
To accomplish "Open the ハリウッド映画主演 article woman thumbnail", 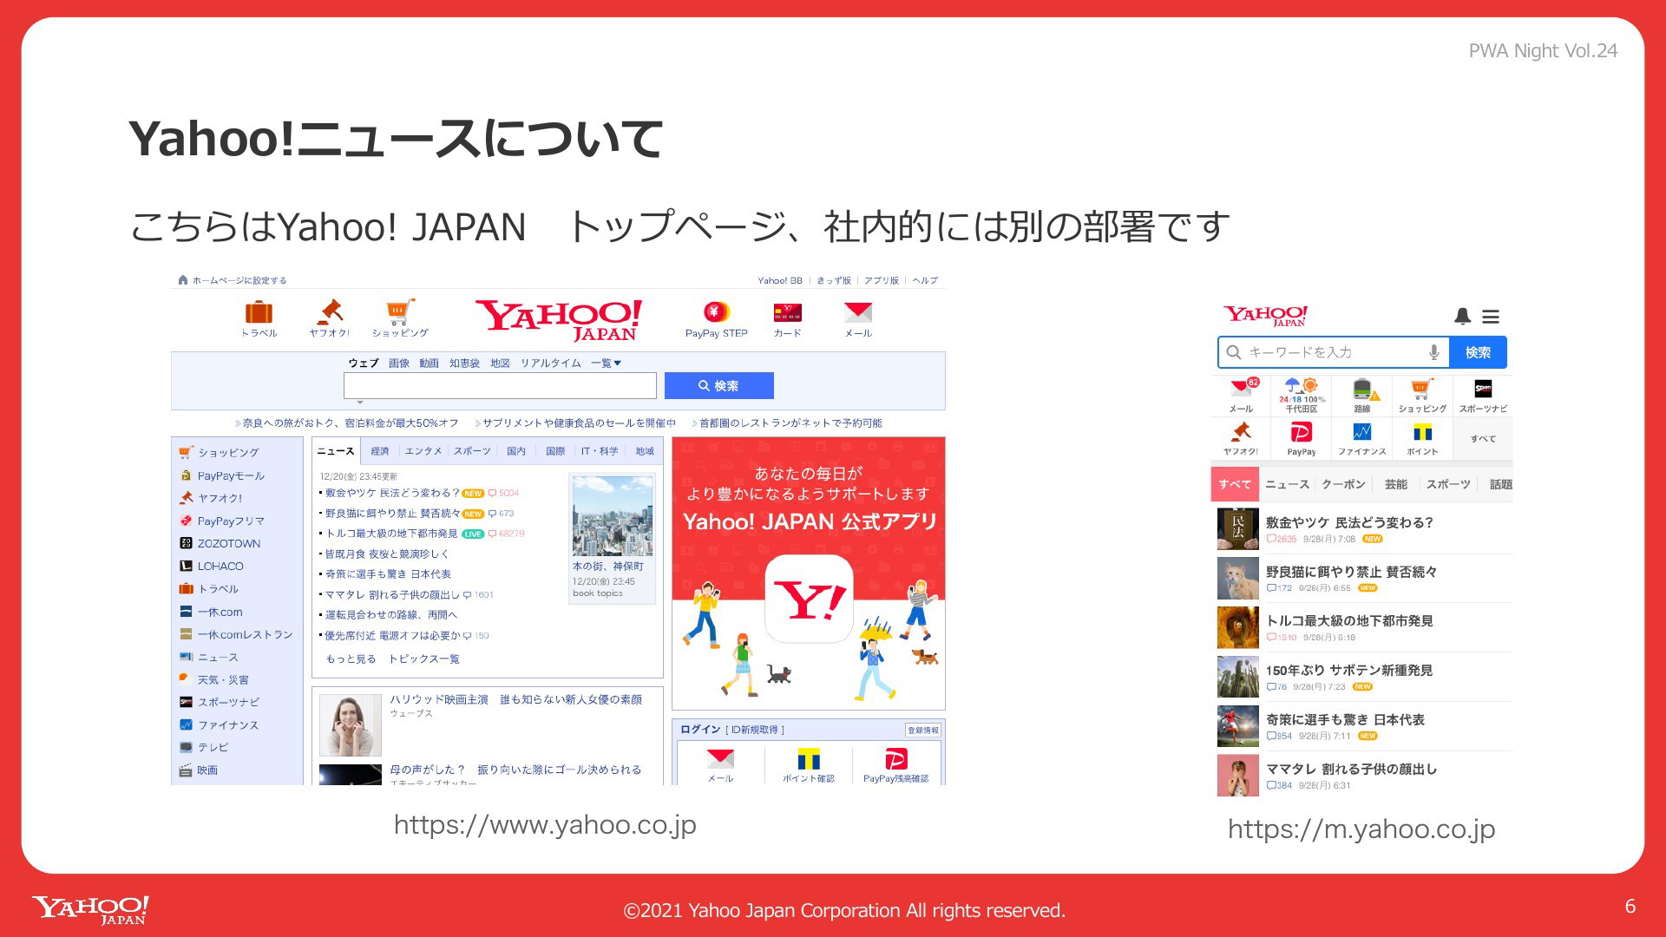I will (x=351, y=725).
